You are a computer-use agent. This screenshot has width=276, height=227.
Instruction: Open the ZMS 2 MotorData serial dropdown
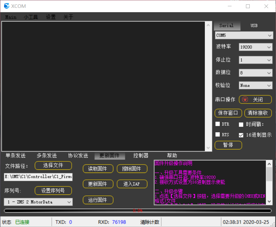coord(38,202)
